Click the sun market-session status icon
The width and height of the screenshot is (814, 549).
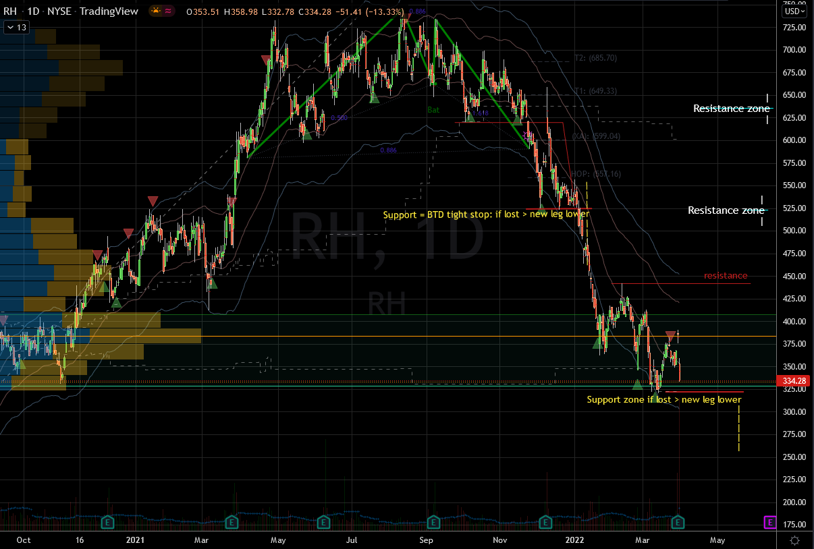click(x=157, y=11)
